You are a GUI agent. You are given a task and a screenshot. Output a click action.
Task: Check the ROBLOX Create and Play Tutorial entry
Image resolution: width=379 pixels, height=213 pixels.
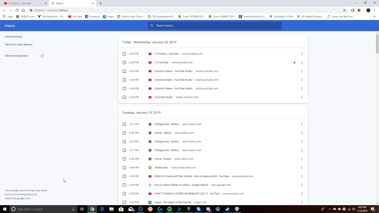[124, 176]
